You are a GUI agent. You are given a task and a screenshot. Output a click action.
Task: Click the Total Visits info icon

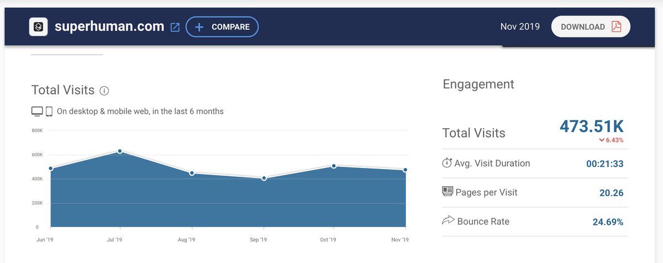click(x=104, y=91)
